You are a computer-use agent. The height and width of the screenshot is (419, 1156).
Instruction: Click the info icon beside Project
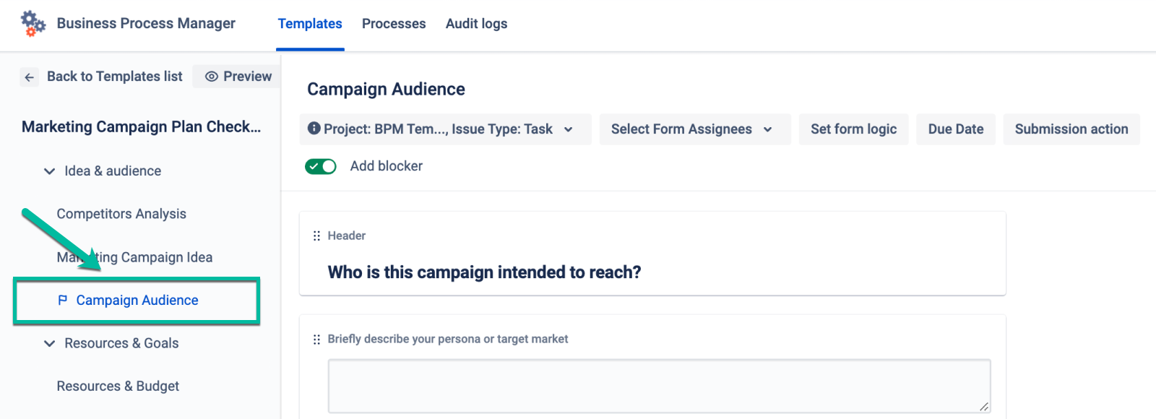click(314, 129)
